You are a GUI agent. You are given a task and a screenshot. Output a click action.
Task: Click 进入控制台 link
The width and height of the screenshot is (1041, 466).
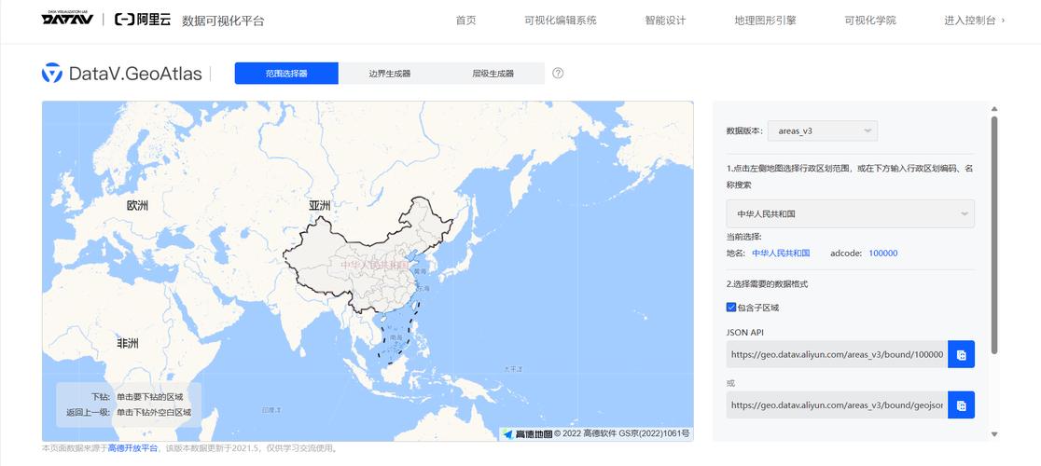(x=974, y=21)
